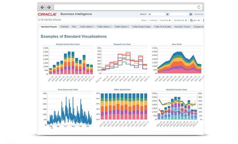Switch to the Waterfall tab
The height and width of the screenshot is (144, 238).
point(64,27)
